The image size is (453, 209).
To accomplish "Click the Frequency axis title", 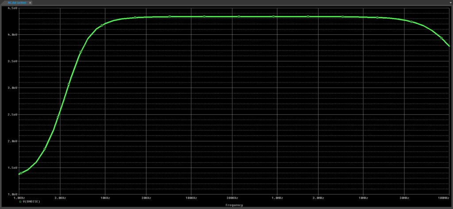I will (234, 205).
